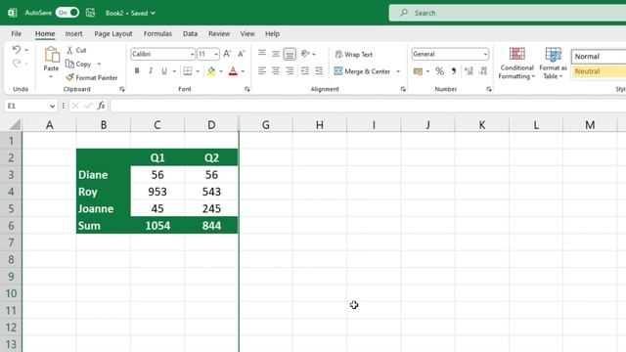626x352 pixels.
Task: Click the Select All corner triangle
Action: (x=15, y=124)
